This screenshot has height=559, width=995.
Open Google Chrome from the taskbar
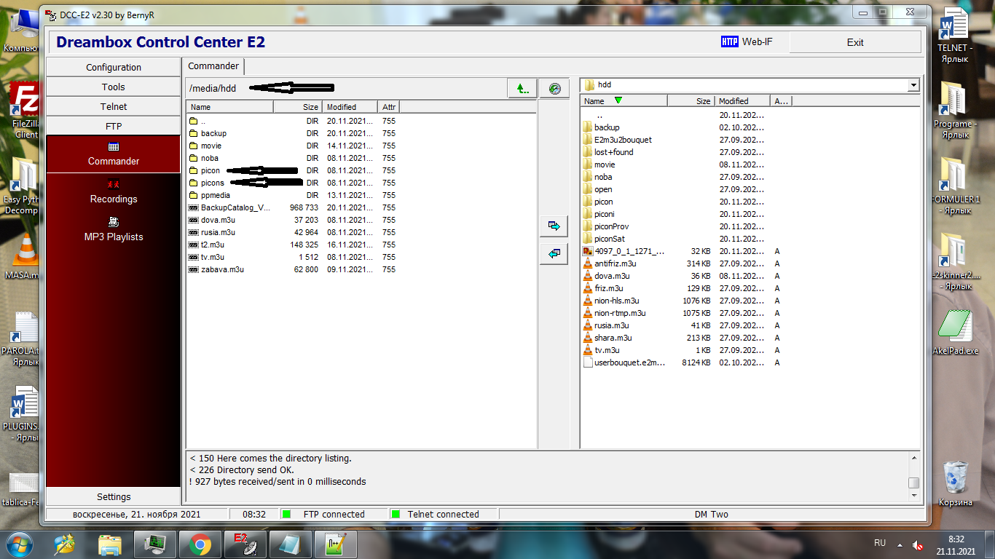[200, 544]
